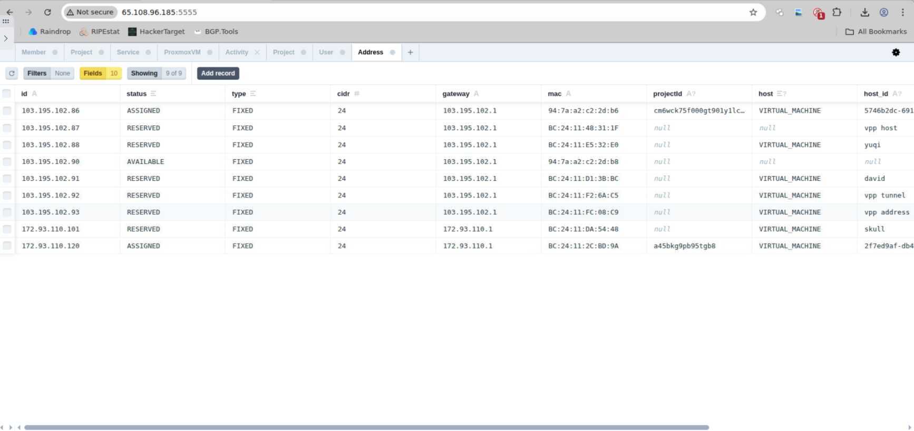
Task: Select the row 103.195.102.88 checkbox
Action: 7,144
